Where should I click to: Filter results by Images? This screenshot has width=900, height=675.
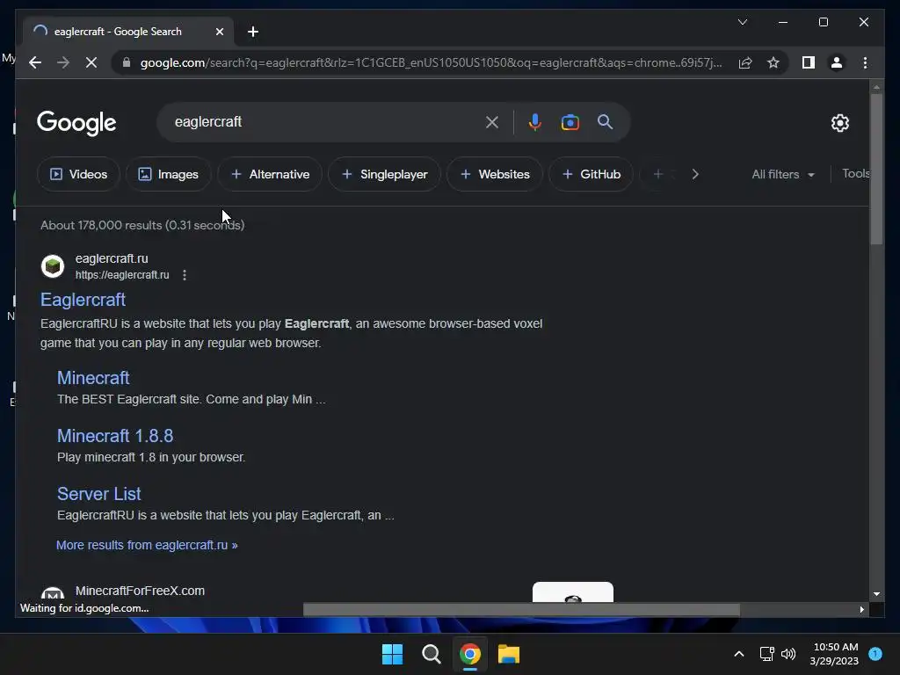click(168, 174)
